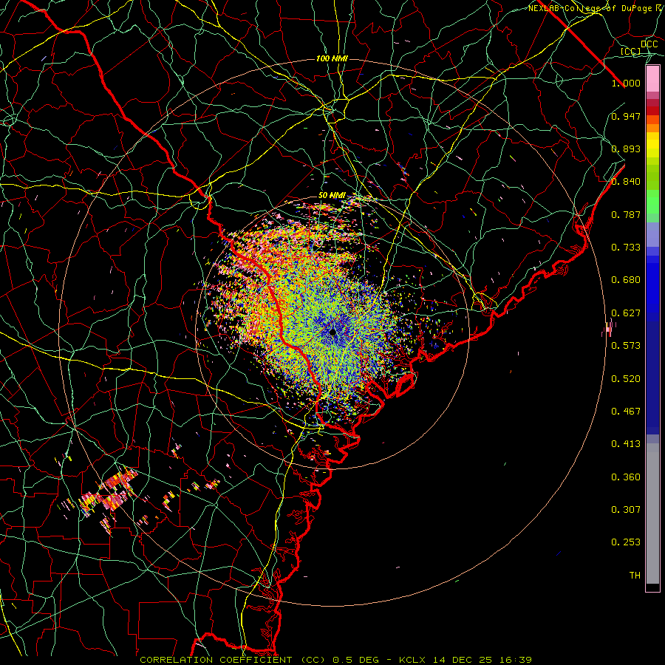
Task: Click the 0.253 legend value
Action: (626, 542)
